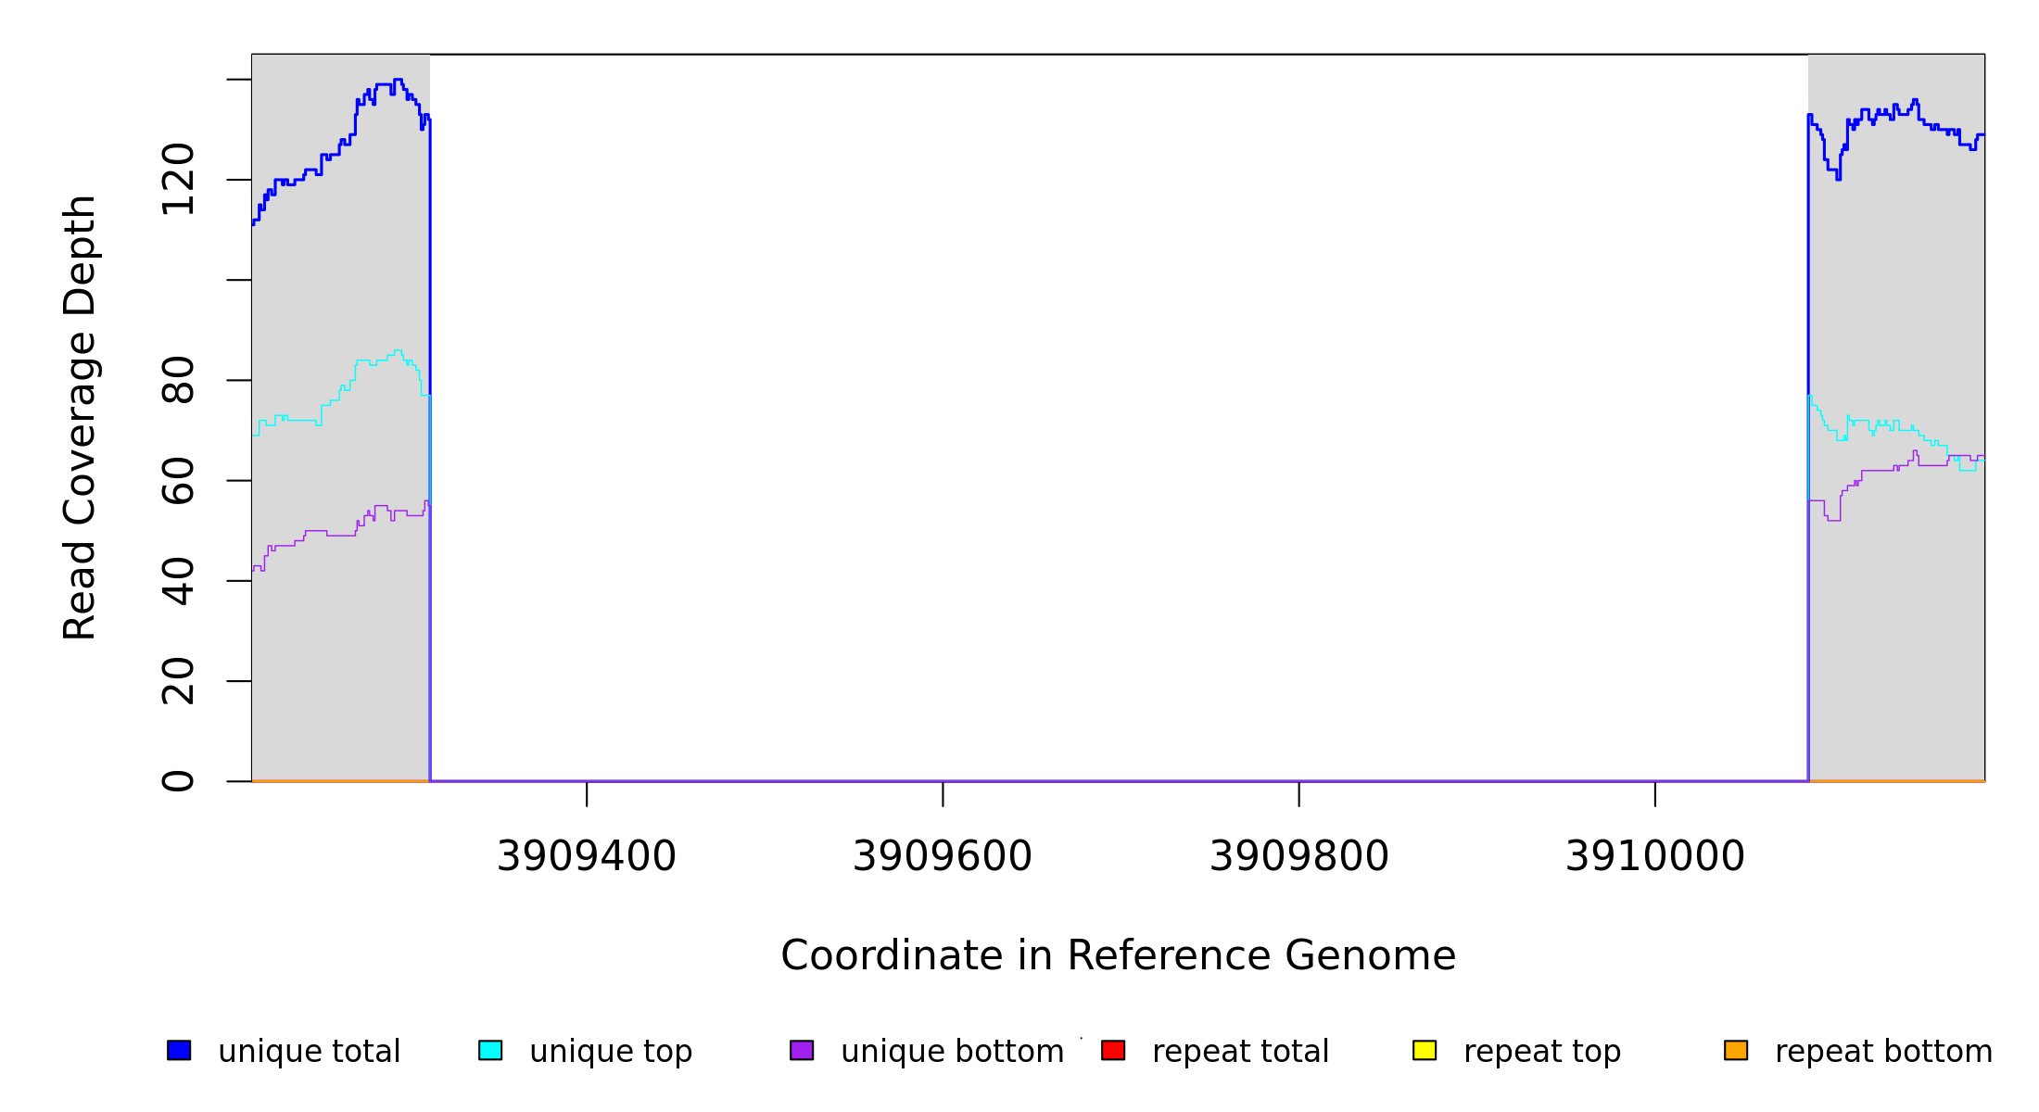Viewport: 2039px width, 1112px height.
Task: Click the "repeat bottom" legend label
Action: pos(1883,1052)
